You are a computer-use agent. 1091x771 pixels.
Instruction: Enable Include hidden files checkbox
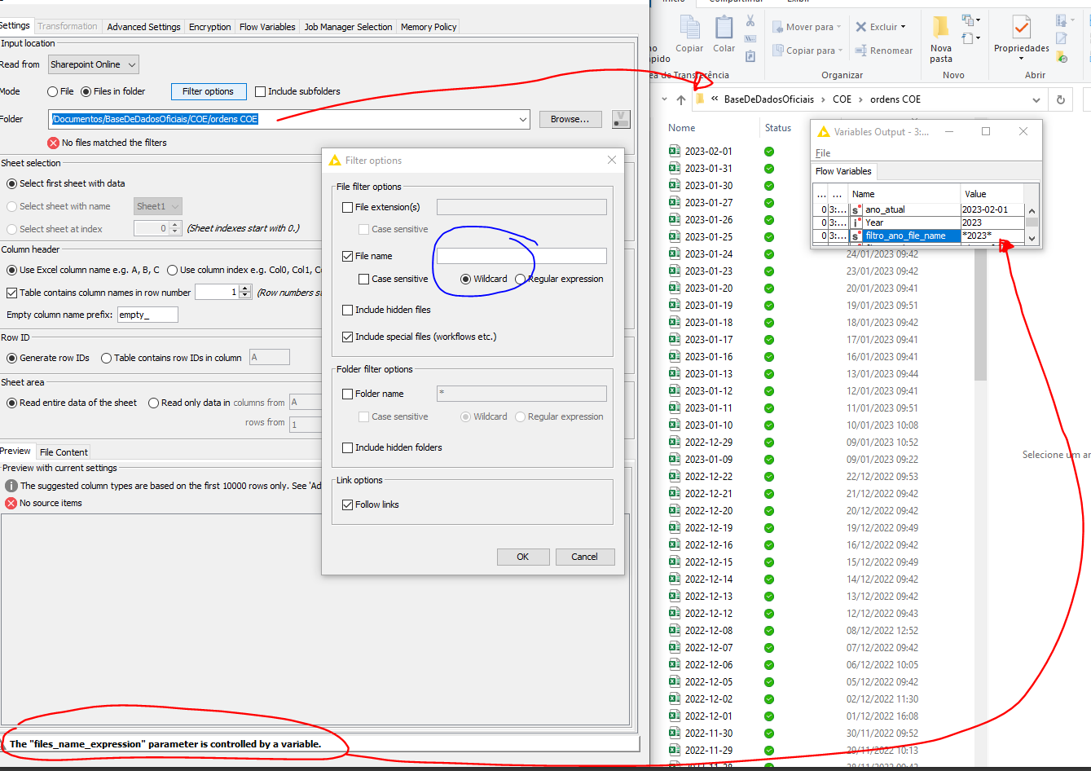tap(347, 310)
